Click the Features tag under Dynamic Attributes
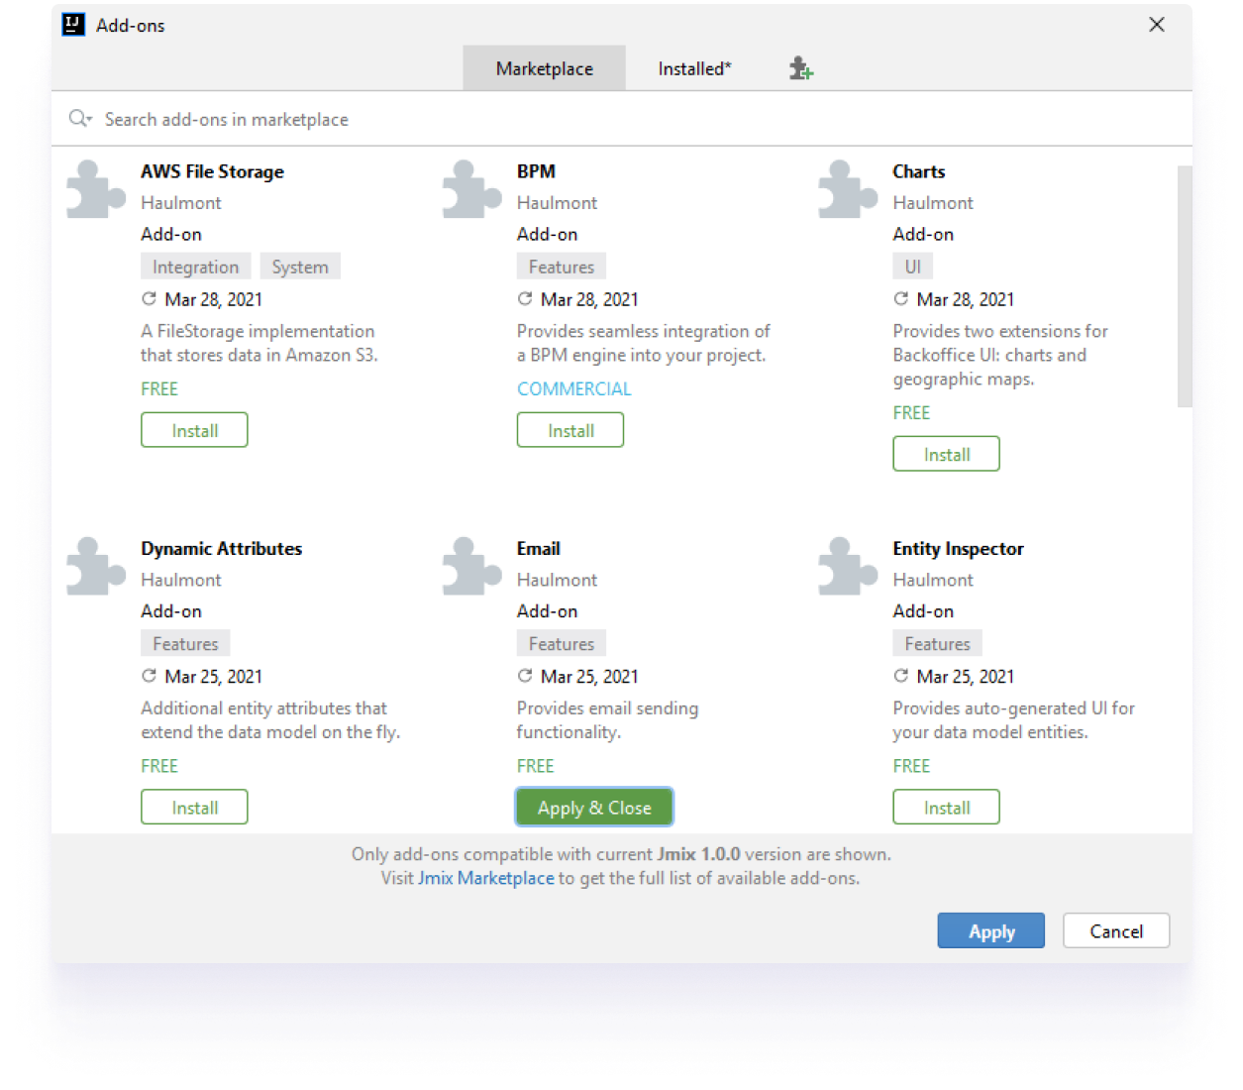 click(185, 643)
